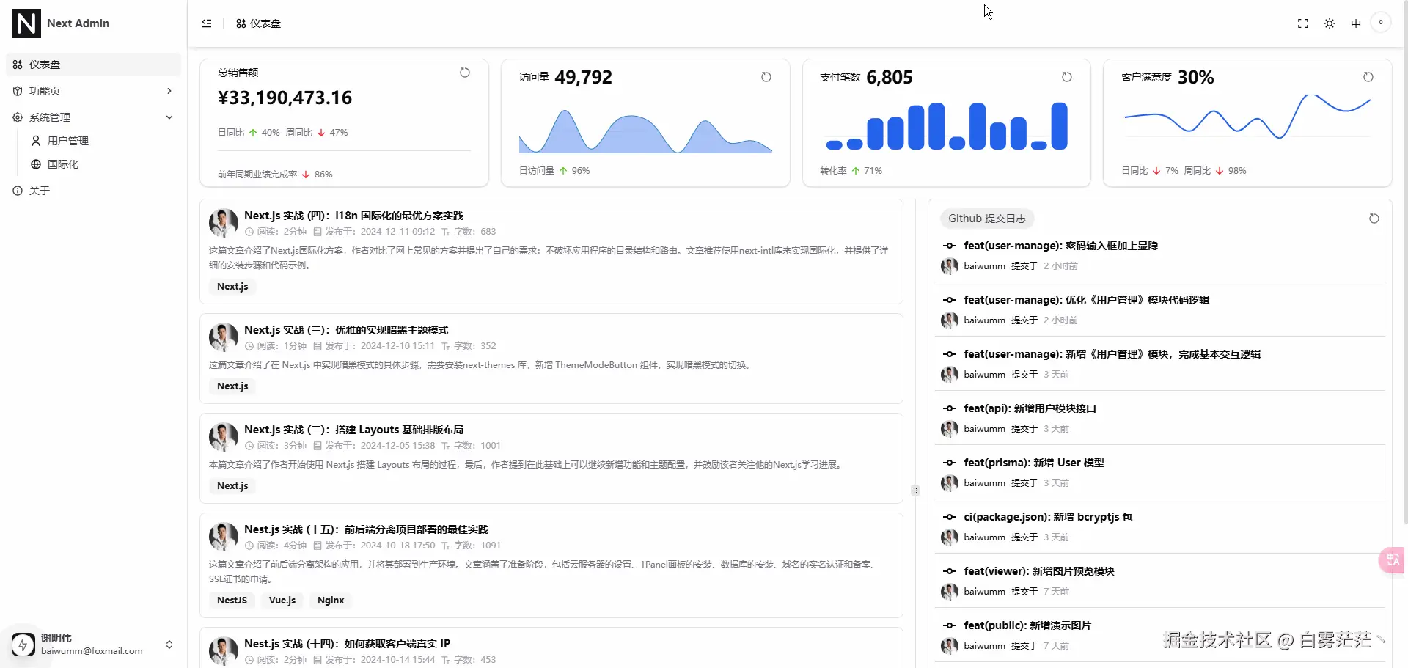Image resolution: width=1408 pixels, height=668 pixels.
Task: Refresh the 支付笔数 card
Action: [1067, 77]
